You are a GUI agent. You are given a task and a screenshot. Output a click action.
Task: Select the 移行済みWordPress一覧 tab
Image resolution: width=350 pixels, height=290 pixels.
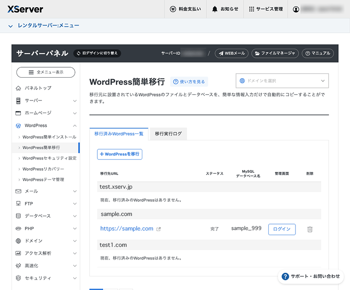pos(119,134)
